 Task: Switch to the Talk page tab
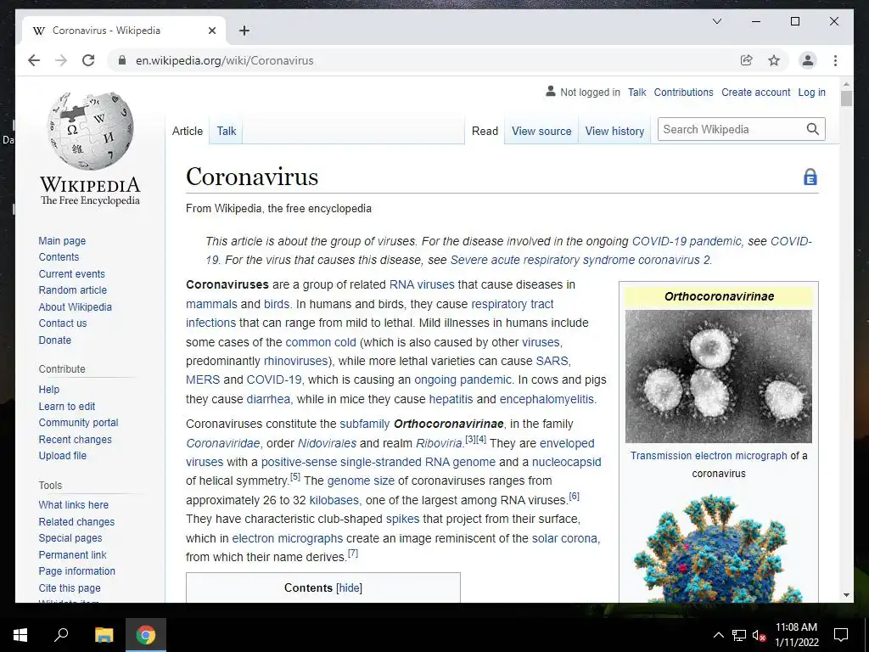pyautogui.click(x=226, y=131)
